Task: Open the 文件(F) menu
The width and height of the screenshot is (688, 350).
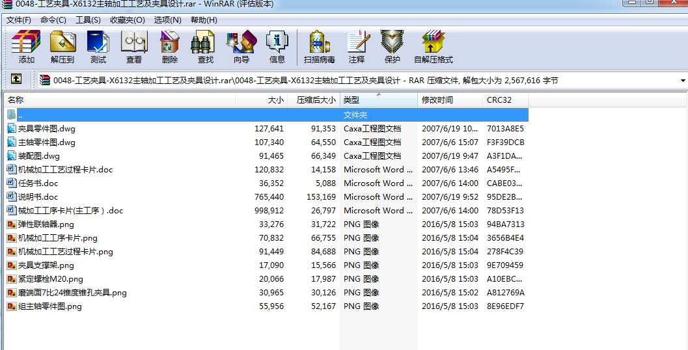Action: pyautogui.click(x=19, y=20)
